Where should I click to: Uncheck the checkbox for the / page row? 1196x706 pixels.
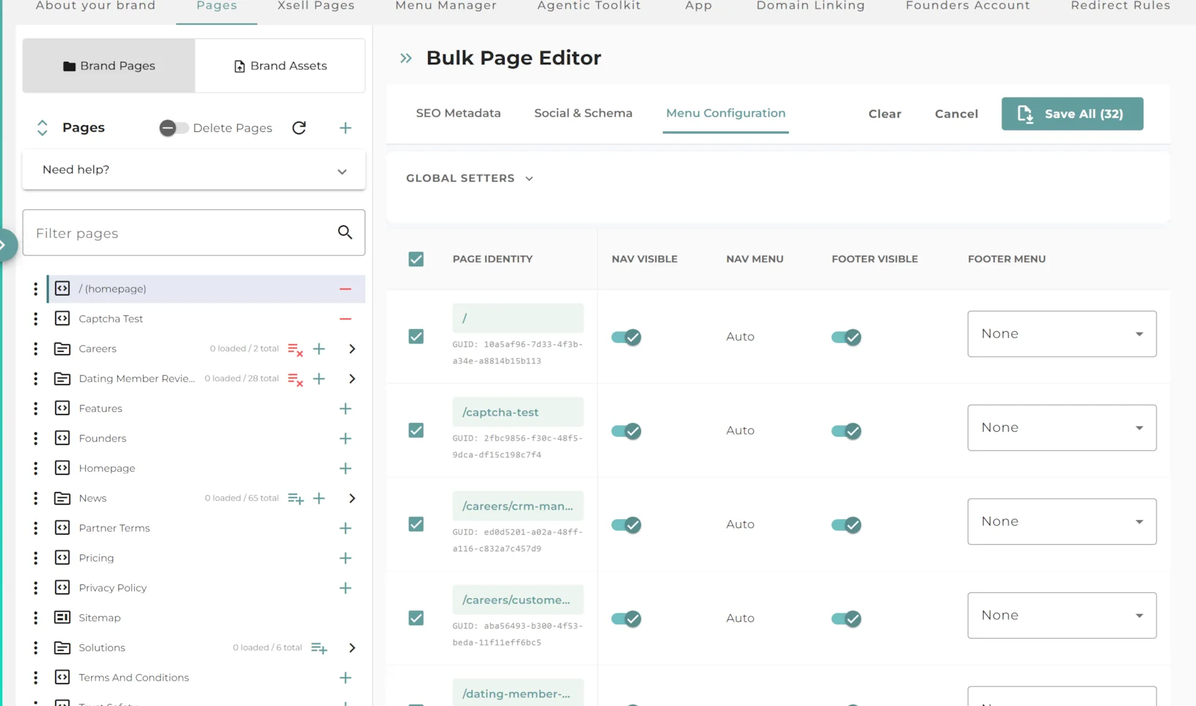click(416, 336)
